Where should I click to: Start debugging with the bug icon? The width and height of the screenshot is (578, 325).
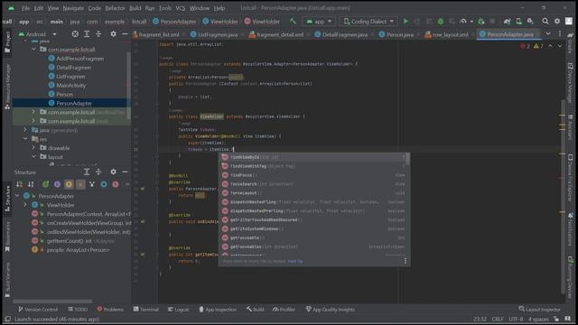click(x=441, y=22)
